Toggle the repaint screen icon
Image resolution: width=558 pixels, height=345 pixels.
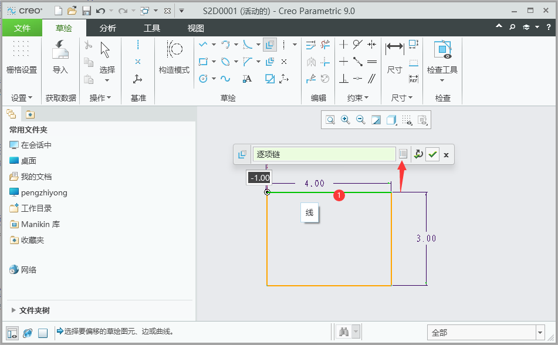[376, 120]
